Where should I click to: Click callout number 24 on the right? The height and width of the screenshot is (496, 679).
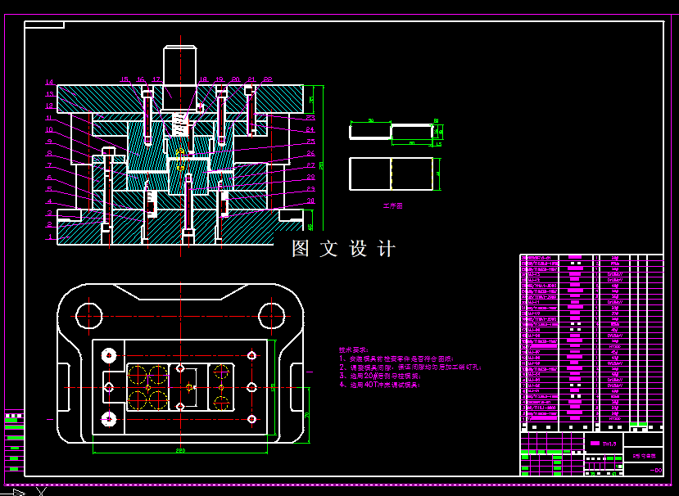click(x=310, y=129)
